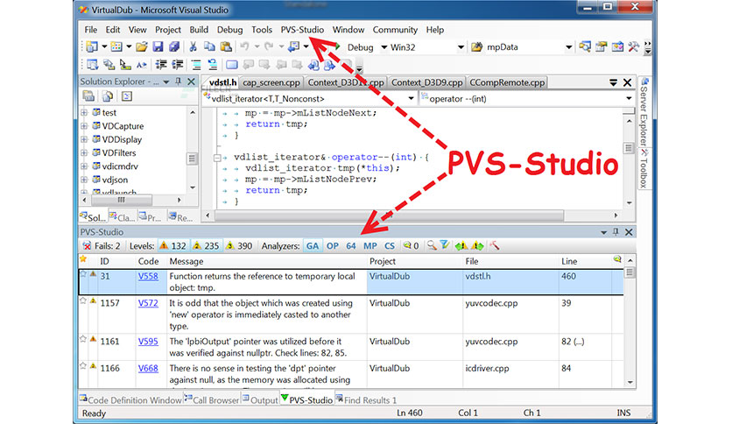The width and height of the screenshot is (732, 424).
Task: Switch to the Output tab
Action: click(260, 399)
